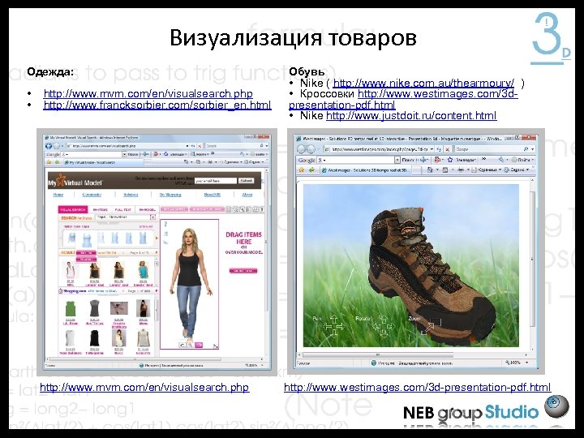
Task: Open the francksorbier.com sorbier_en.html link
Action: (x=157, y=105)
